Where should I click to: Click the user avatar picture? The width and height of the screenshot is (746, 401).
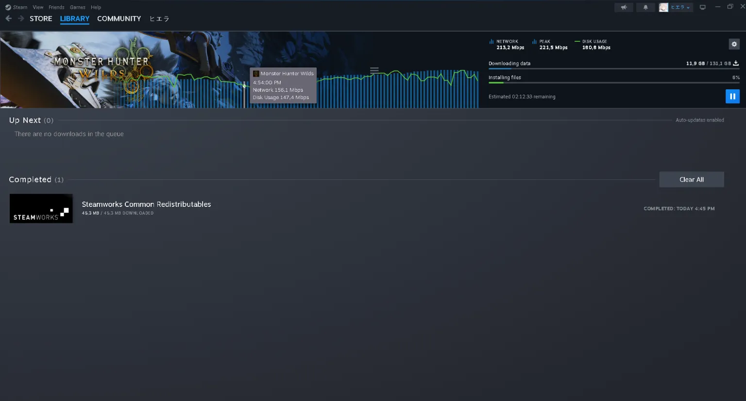pos(663,7)
